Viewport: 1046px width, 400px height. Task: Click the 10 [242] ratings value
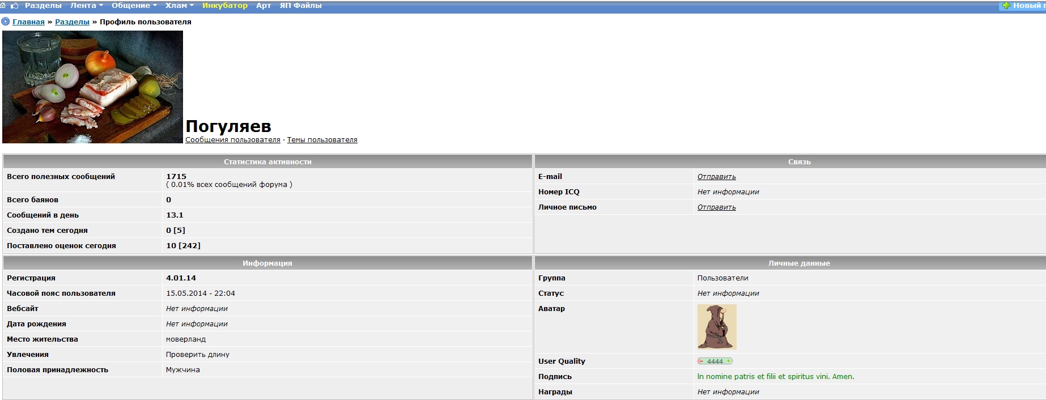click(x=183, y=246)
